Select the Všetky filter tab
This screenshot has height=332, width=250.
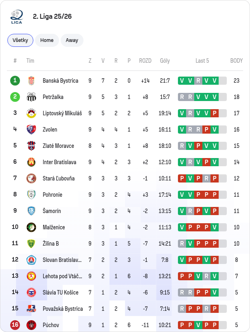tap(20, 40)
